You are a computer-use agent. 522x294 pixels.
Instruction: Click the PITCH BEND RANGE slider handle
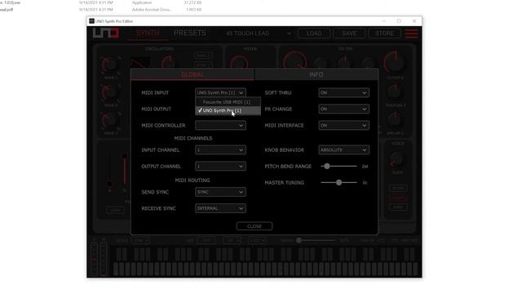(326, 166)
